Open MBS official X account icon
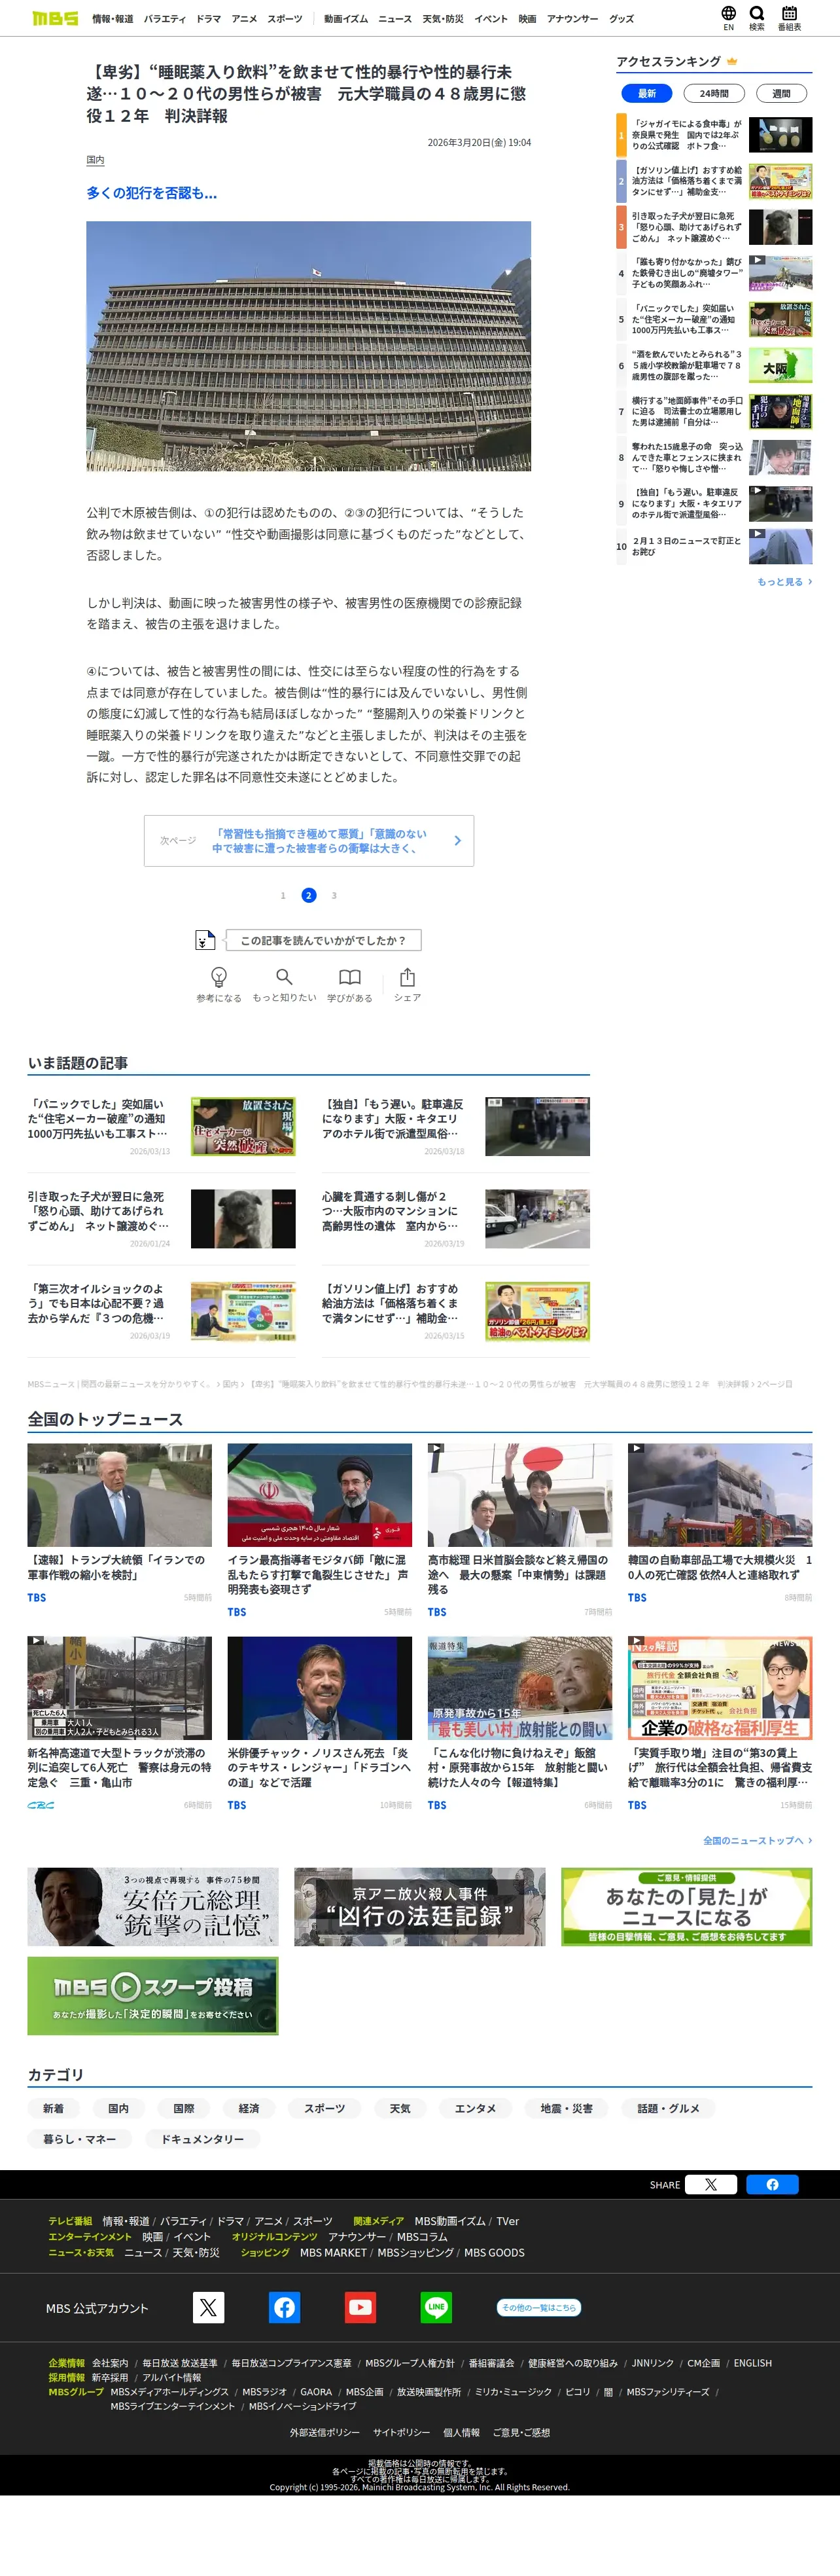The image size is (840, 2576). 209,2307
